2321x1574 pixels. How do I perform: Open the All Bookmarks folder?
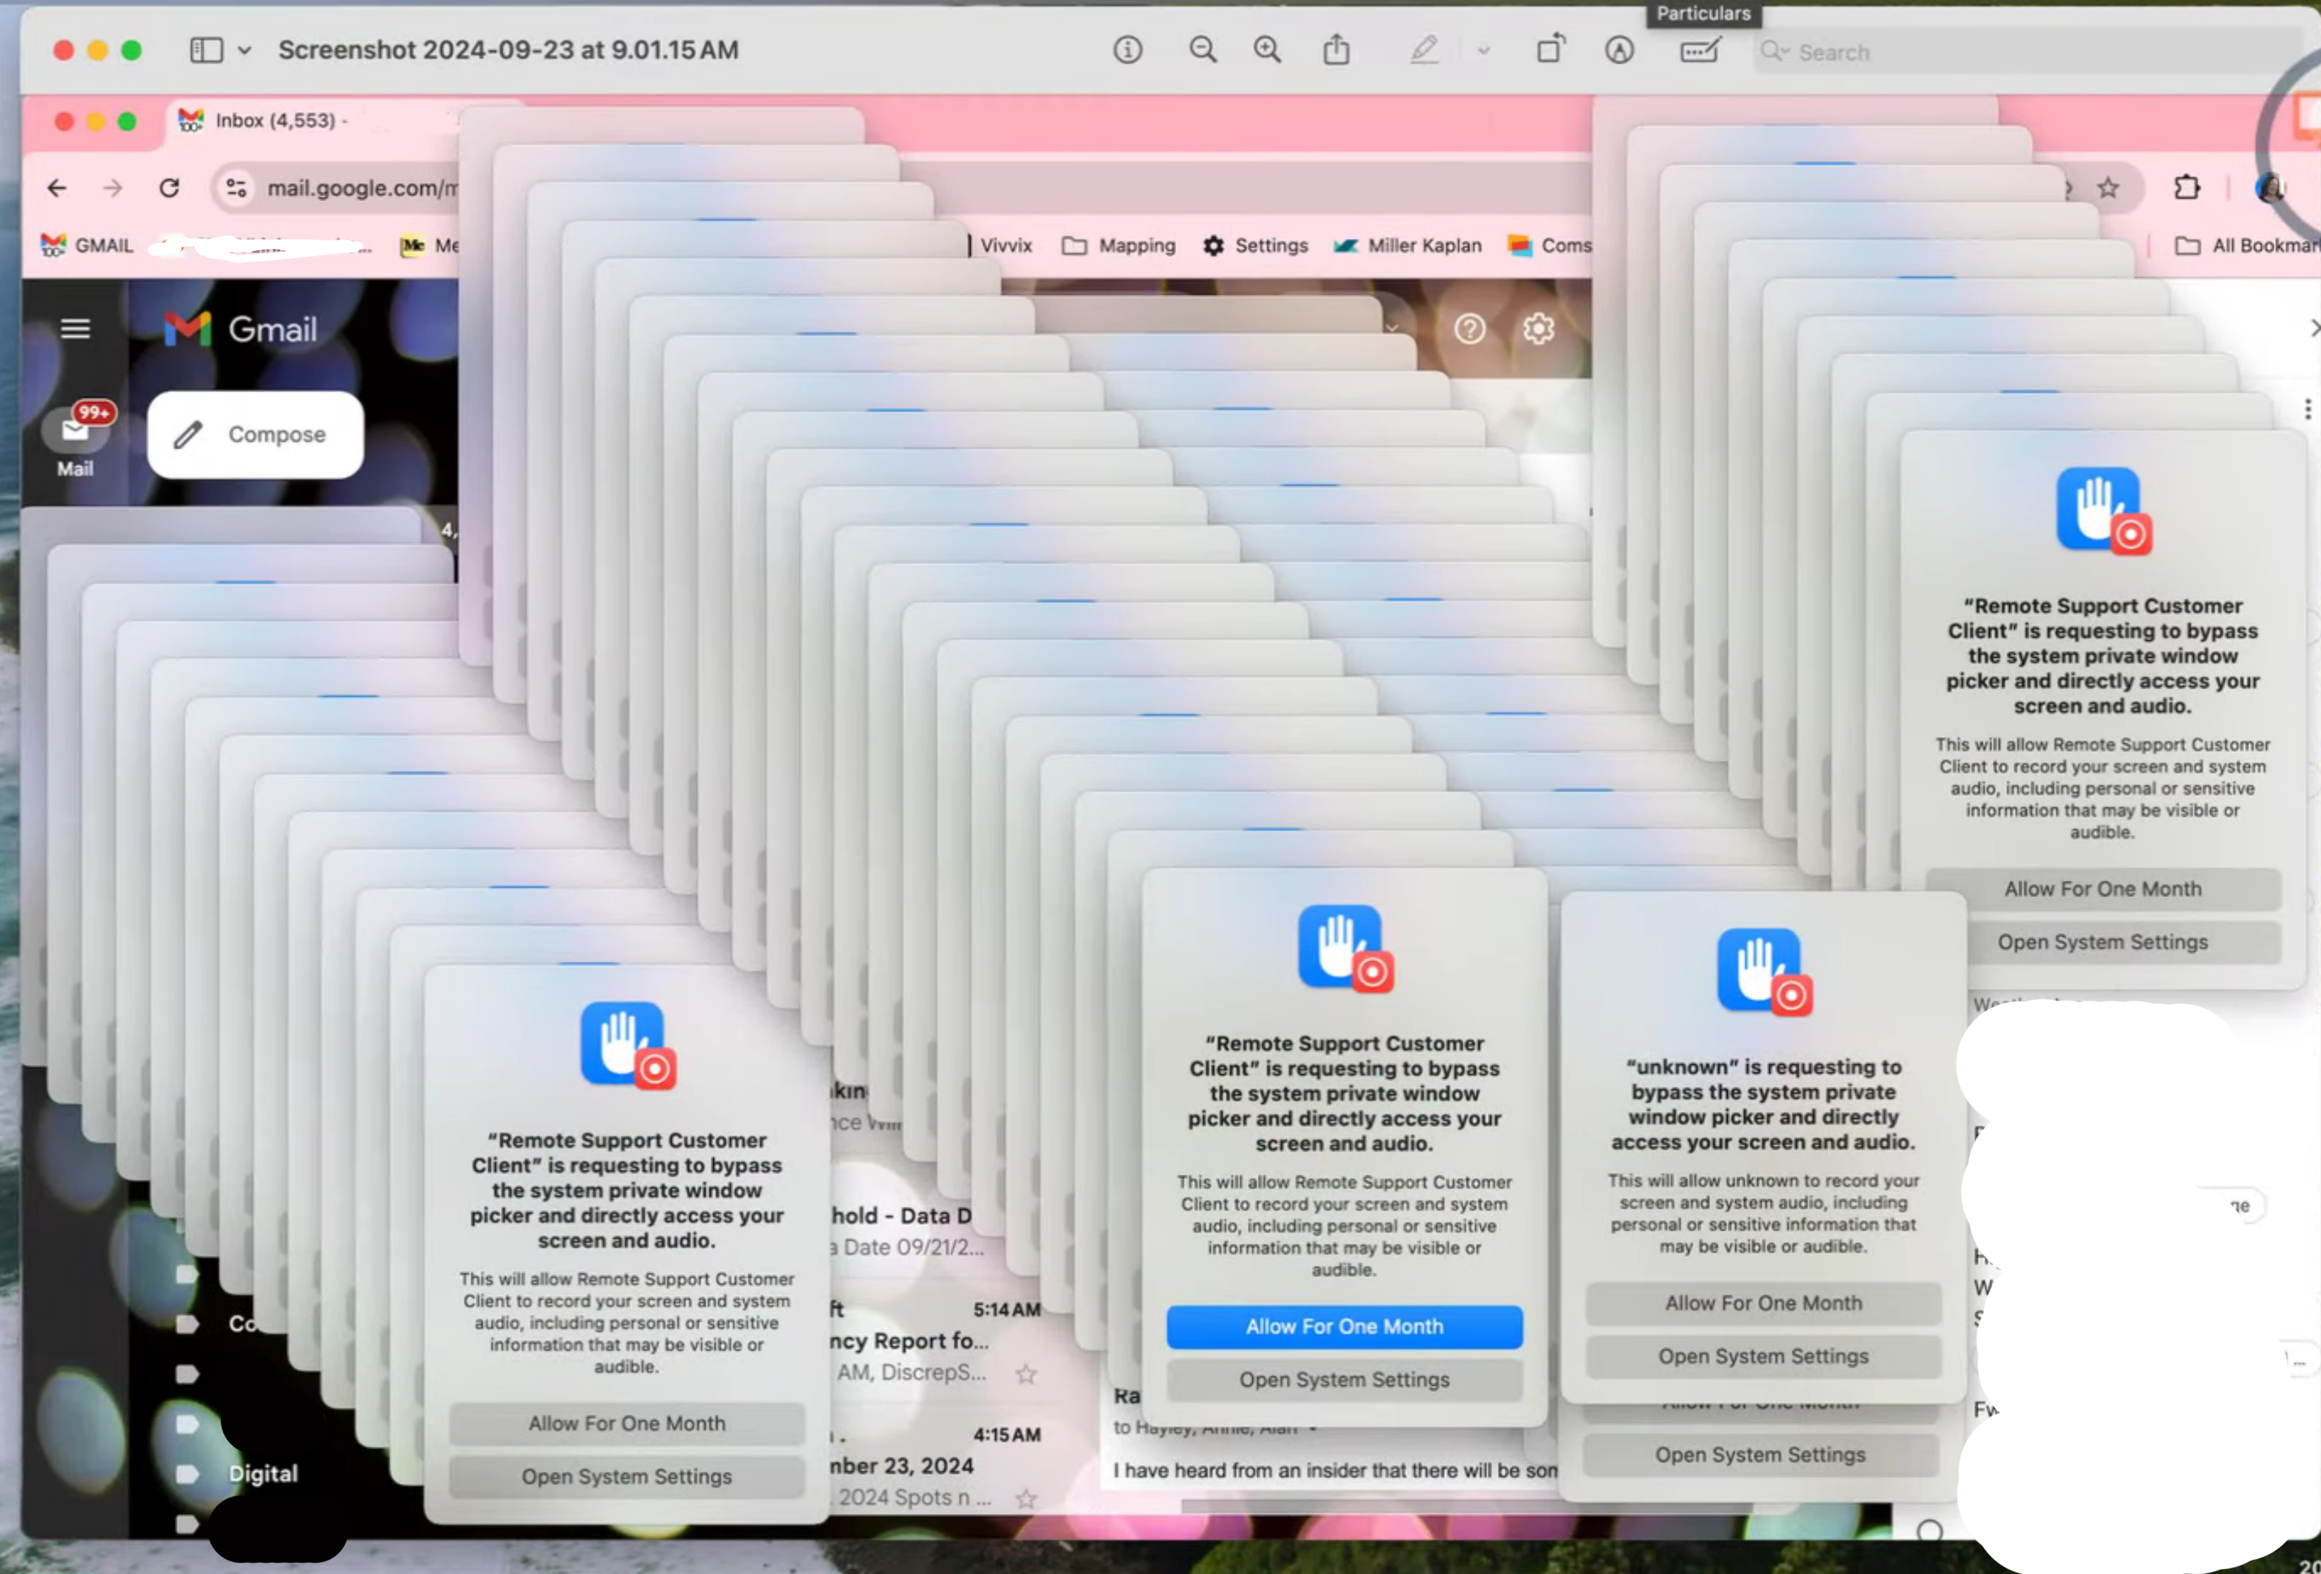[x=2247, y=245]
